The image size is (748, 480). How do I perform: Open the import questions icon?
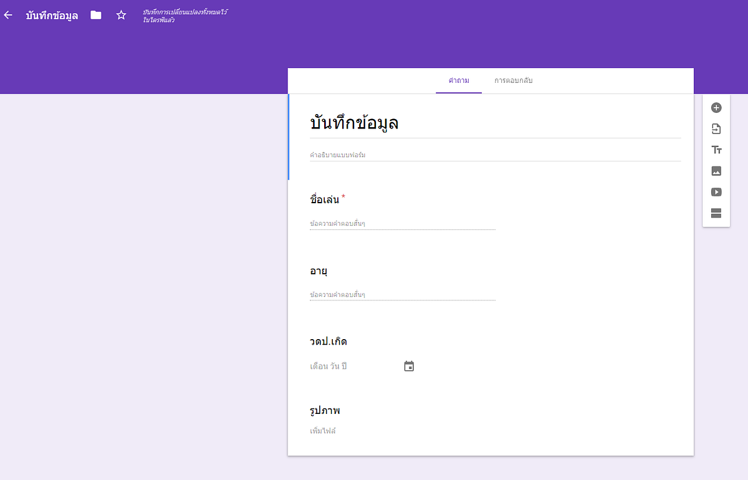(x=716, y=128)
